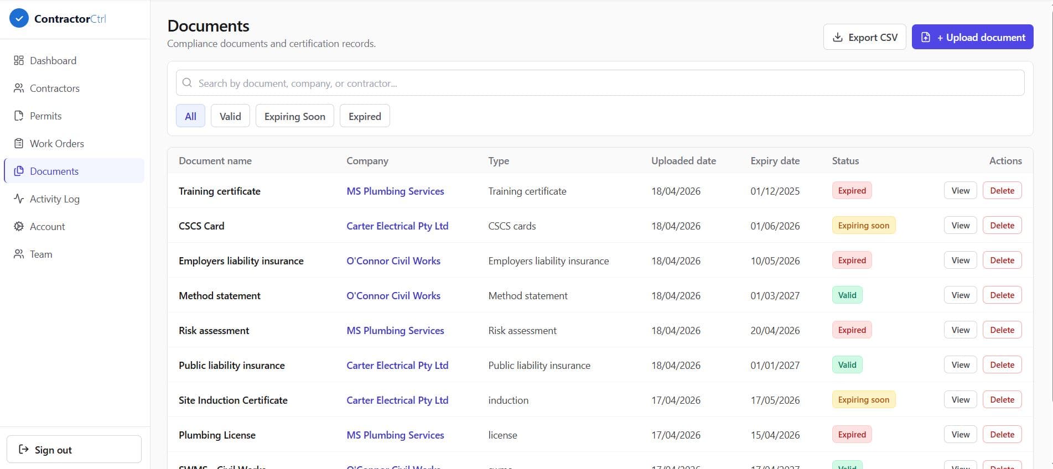The height and width of the screenshot is (469, 1053).
Task: Click the Permits file icon
Action: point(19,116)
